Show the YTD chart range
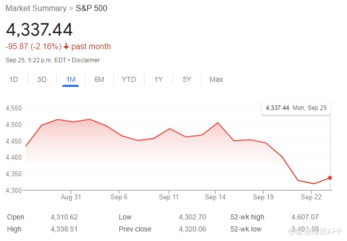The width and height of the screenshot is (347, 241). click(x=129, y=79)
